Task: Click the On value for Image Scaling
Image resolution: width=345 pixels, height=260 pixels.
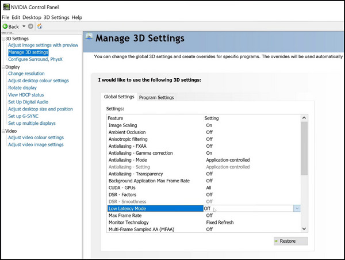Action: pos(209,125)
